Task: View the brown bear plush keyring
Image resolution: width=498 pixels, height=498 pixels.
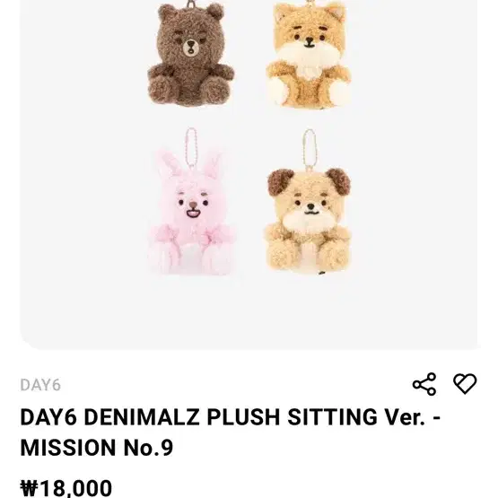Action: point(190,54)
